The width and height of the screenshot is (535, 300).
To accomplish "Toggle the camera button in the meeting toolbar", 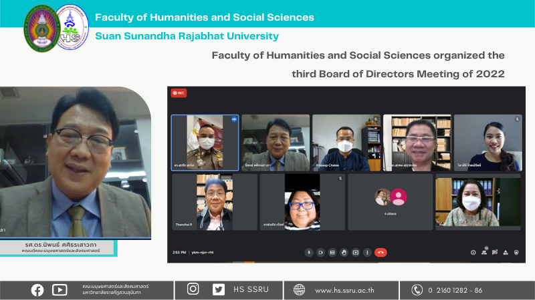I will [x=320, y=253].
